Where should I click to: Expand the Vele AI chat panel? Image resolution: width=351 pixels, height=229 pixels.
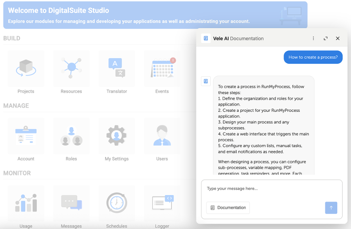pos(326,39)
